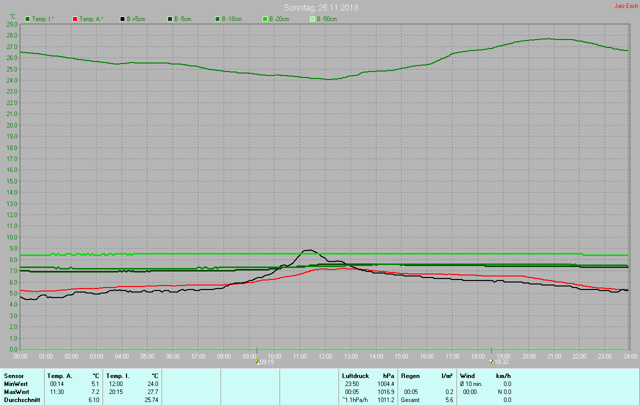This screenshot has height=405, width=640.
Task: Select the red Temp. A.* legend swatch
Action: click(75, 19)
